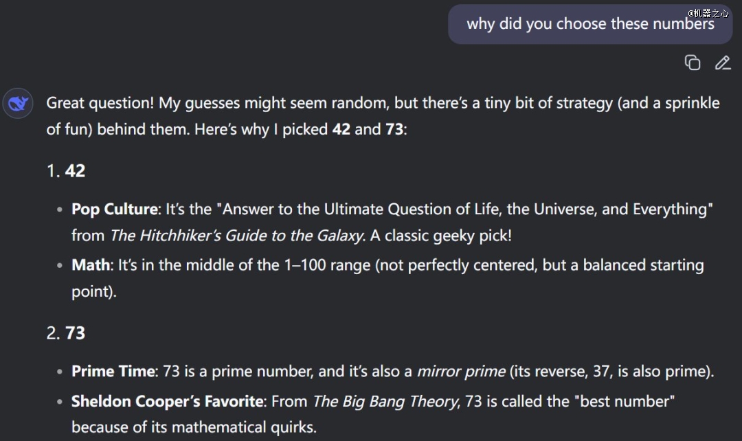742x441 pixels.
Task: Click the user message bubble
Action: (589, 24)
